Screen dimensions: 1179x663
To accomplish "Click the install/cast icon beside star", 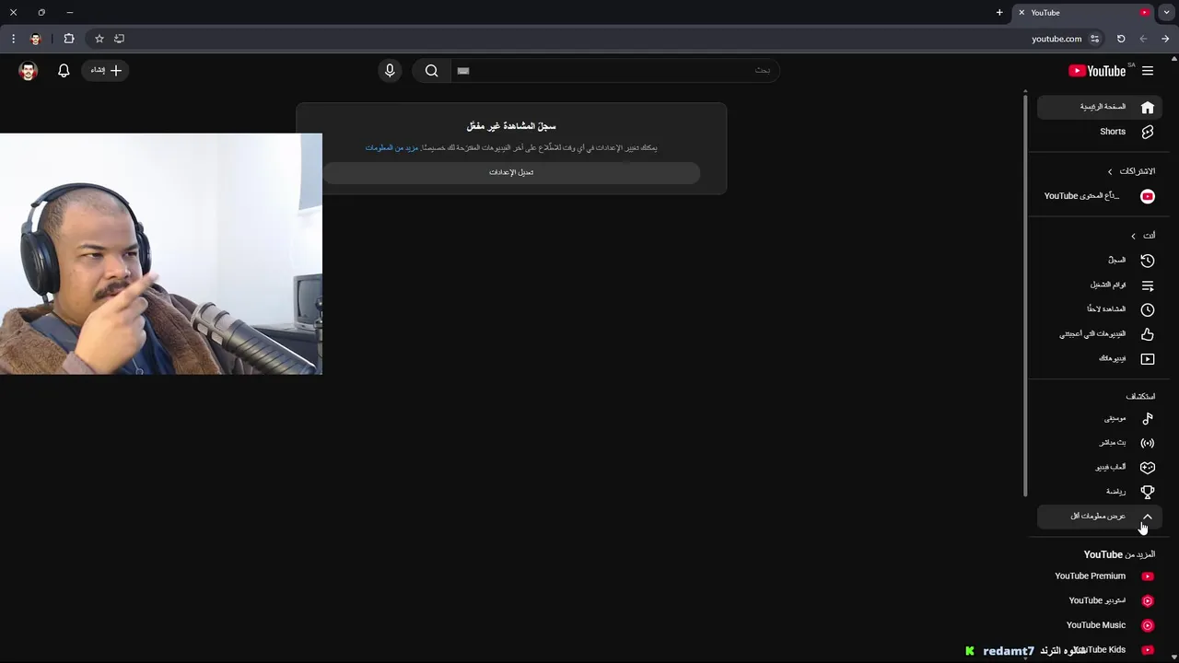I will click(119, 39).
